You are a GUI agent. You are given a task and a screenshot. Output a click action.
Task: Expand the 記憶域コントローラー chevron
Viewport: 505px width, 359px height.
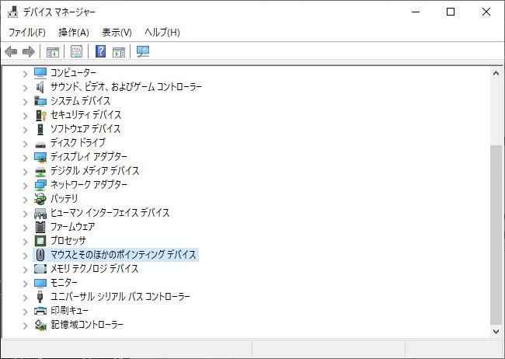(25, 326)
